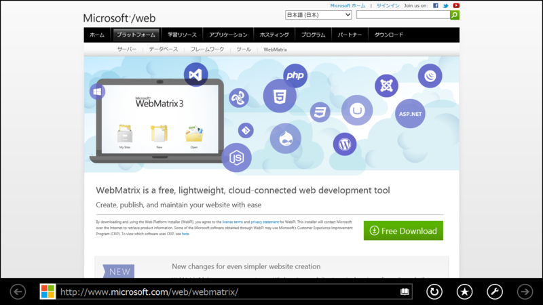Screen dimensions: 543x305
Task: Open the privacy statement link
Action: pyautogui.click(x=265, y=222)
